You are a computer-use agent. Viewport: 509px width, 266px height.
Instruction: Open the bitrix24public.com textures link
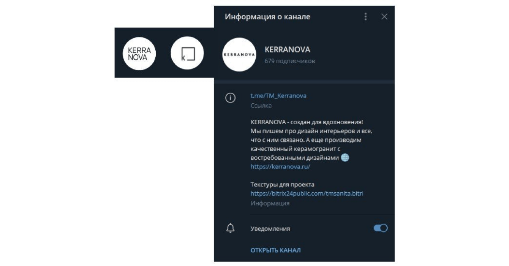pos(307,193)
